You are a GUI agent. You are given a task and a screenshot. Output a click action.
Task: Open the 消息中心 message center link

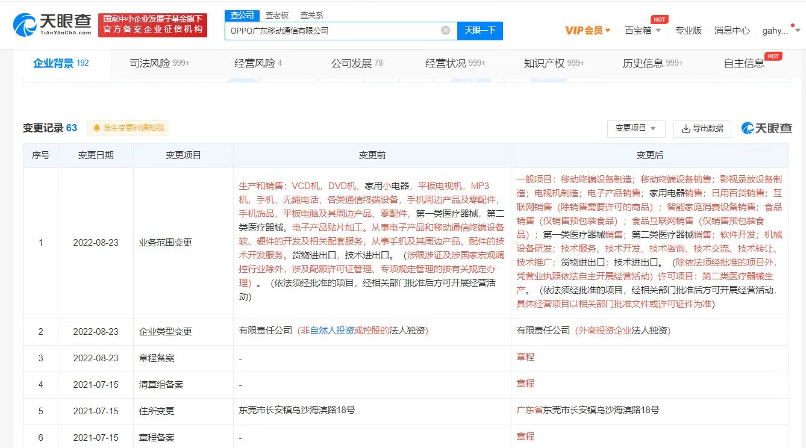coord(732,31)
